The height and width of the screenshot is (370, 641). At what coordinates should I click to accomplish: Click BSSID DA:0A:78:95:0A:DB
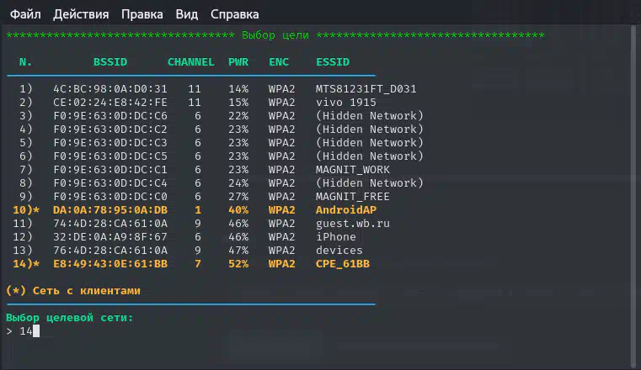point(110,210)
